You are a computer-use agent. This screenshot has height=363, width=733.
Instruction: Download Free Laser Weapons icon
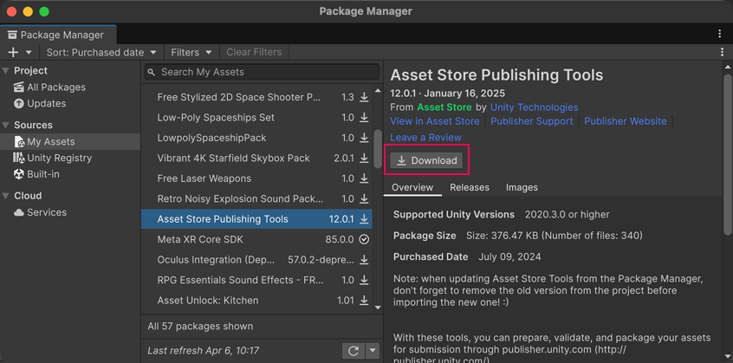coord(364,178)
